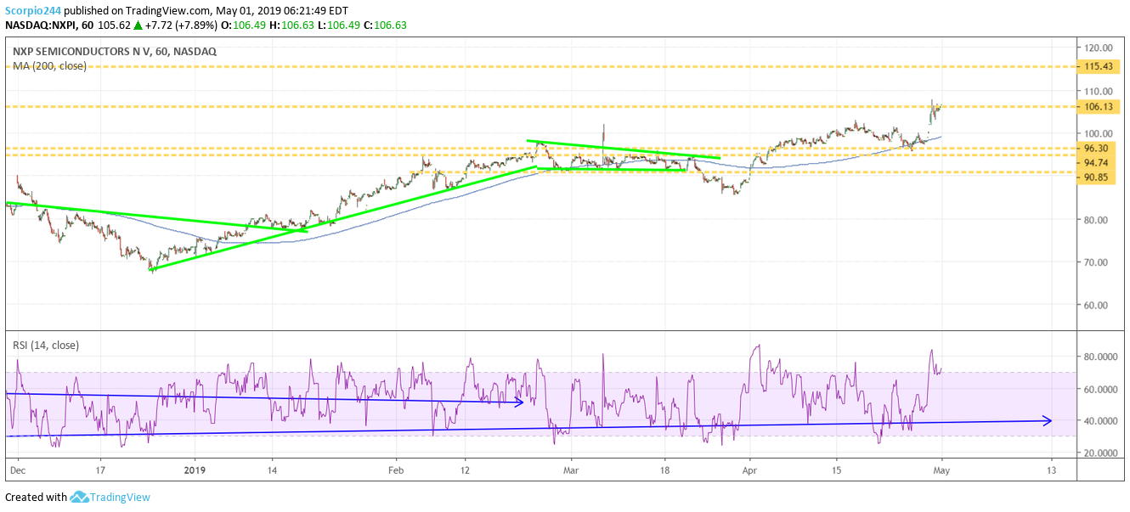
Task: Click the 20.0000 RSI axis label
Action: pyautogui.click(x=1100, y=453)
